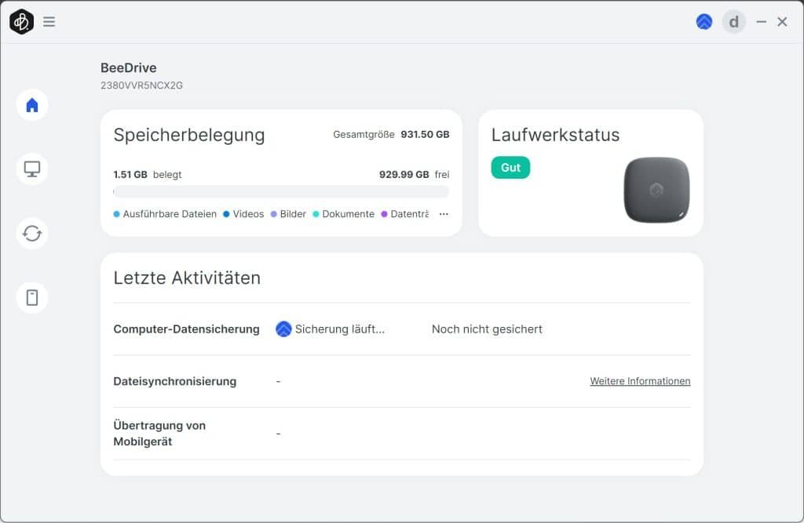Image resolution: width=804 pixels, height=523 pixels.
Task: Open the hamburger menu
Action: (49, 21)
